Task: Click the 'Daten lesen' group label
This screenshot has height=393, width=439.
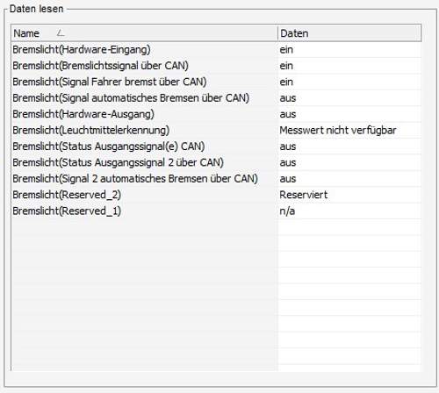Action: (x=36, y=9)
